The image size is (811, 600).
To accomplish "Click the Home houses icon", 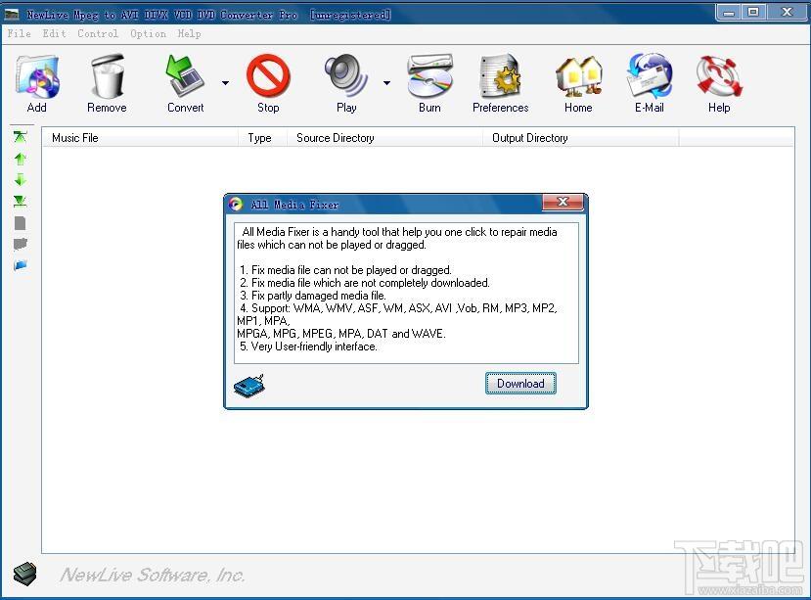I will pyautogui.click(x=579, y=76).
